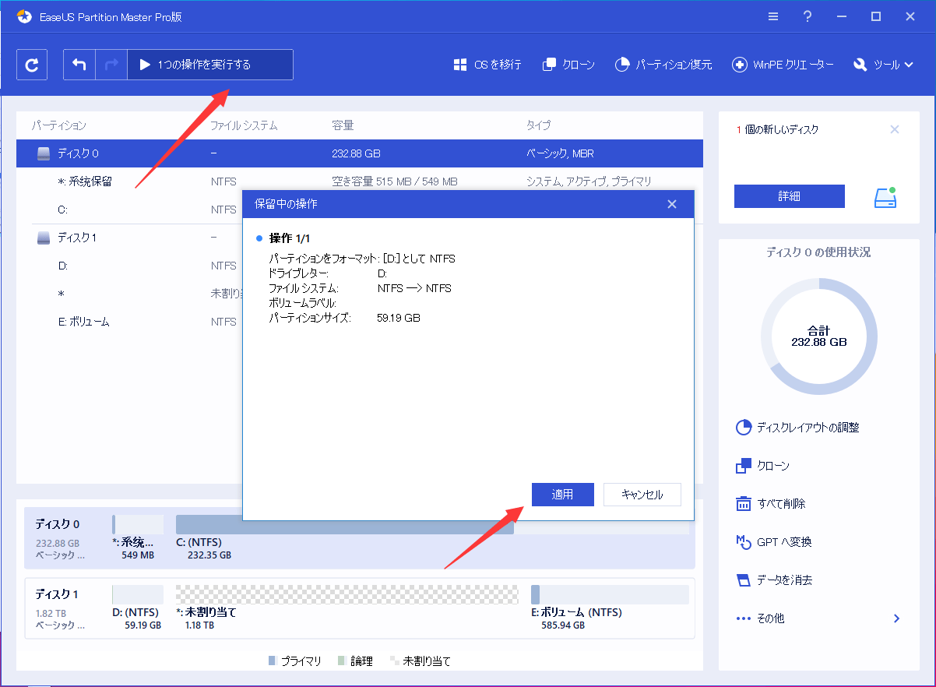Click the EaseUS logo in the title bar
936x687 pixels.
(x=25, y=16)
